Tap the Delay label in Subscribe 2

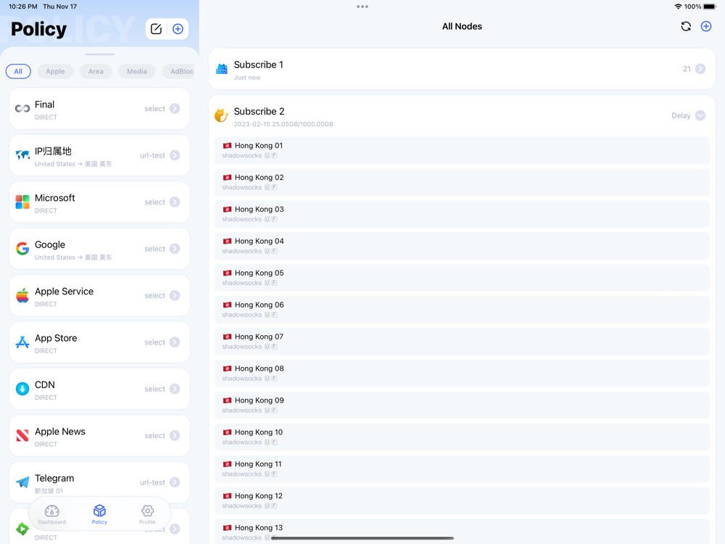[681, 115]
